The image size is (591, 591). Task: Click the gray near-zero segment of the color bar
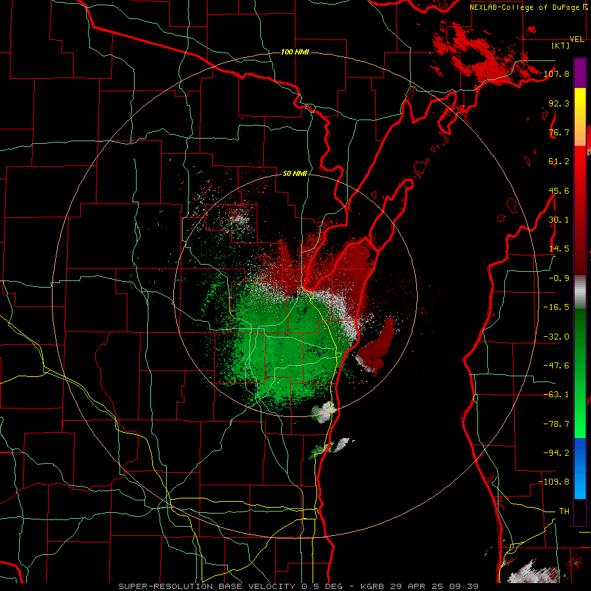(x=580, y=291)
